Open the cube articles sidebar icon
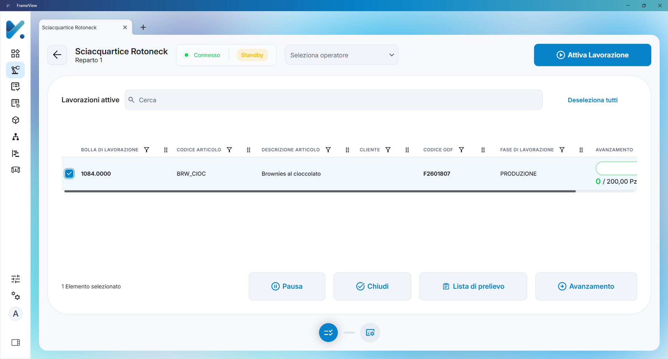This screenshot has width=668, height=359. (x=15, y=120)
